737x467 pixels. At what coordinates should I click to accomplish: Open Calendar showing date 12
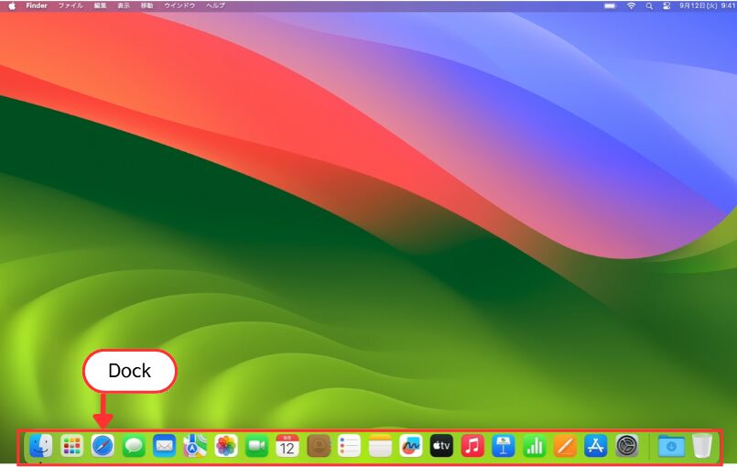click(x=287, y=446)
